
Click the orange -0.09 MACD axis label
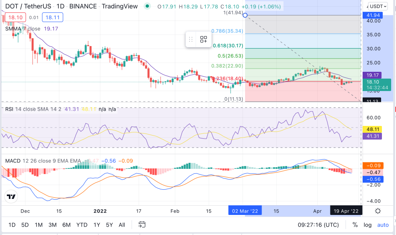pos(373,166)
